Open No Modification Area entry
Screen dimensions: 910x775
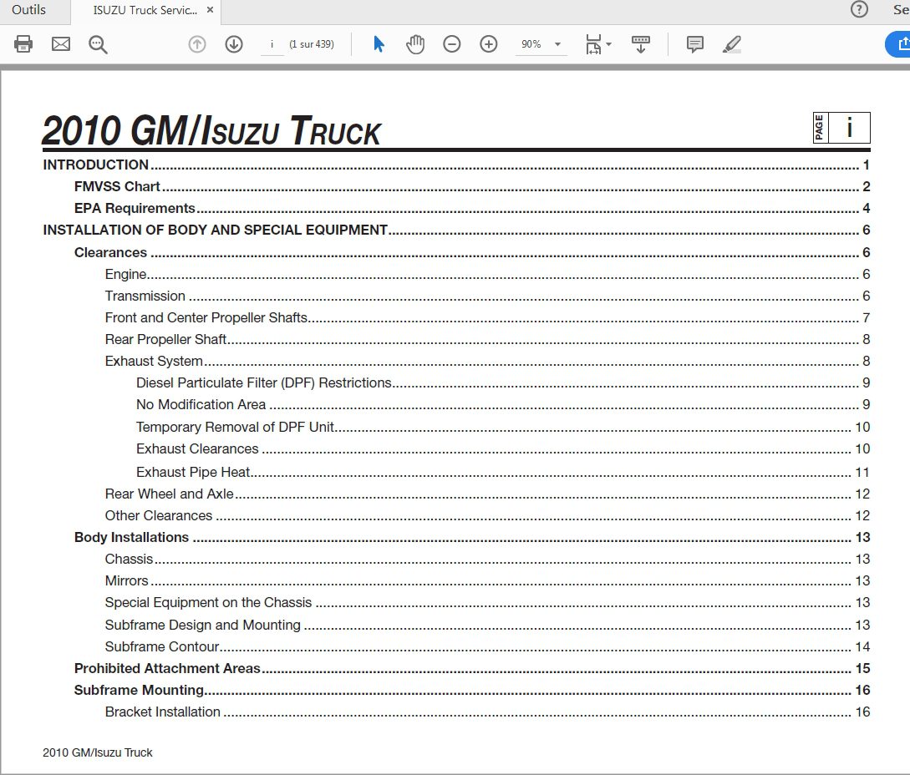[503, 404]
